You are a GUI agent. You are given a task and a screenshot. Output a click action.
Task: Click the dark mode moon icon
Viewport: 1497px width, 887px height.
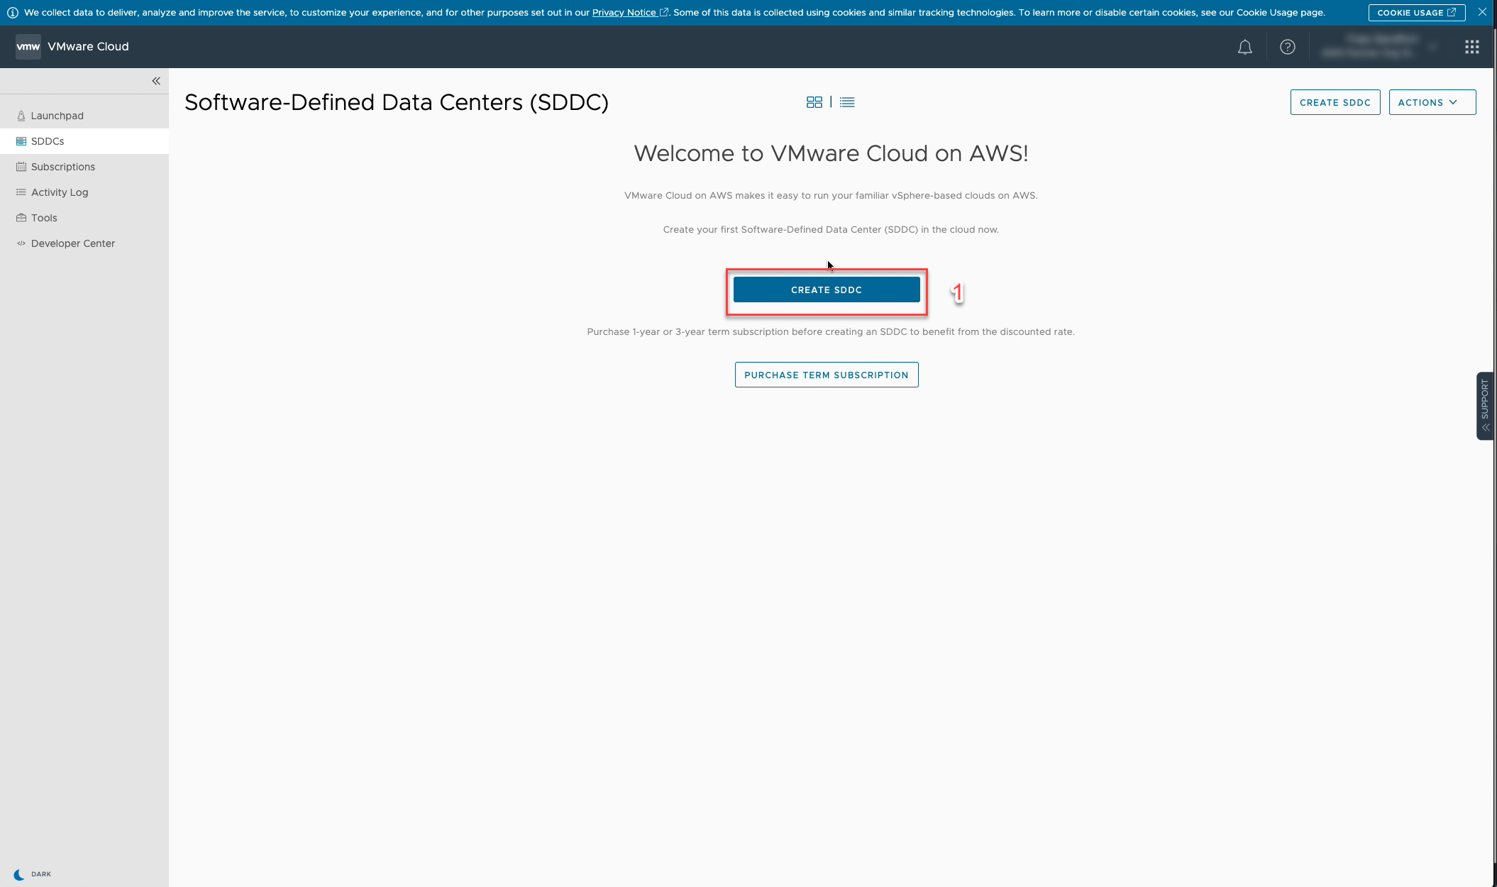pyautogui.click(x=19, y=874)
